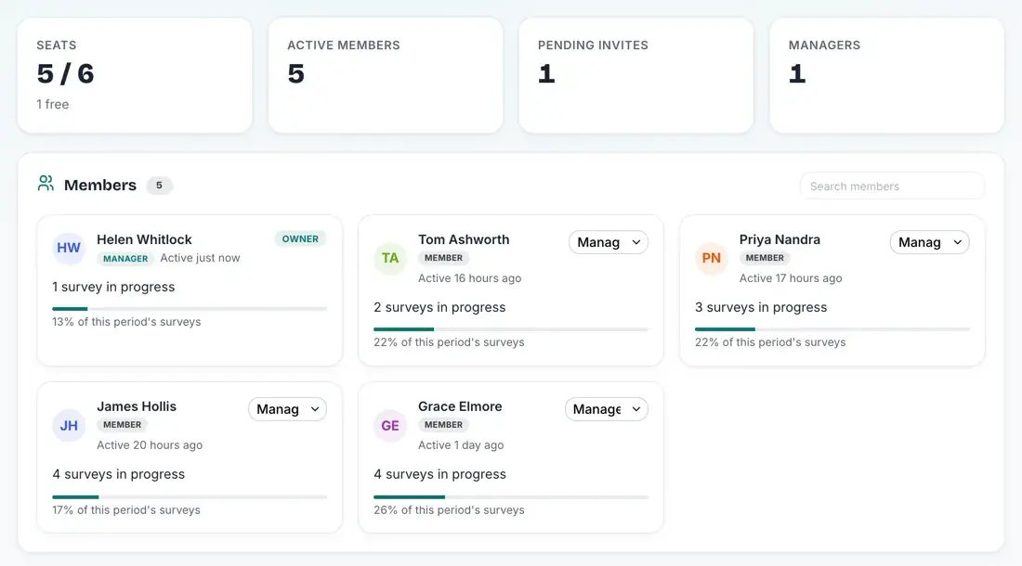
Task: Click Tom Ashworth's TA avatar
Action: [390, 258]
